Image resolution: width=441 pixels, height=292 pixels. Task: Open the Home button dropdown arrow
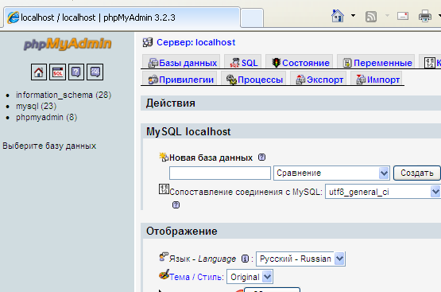[353, 16]
